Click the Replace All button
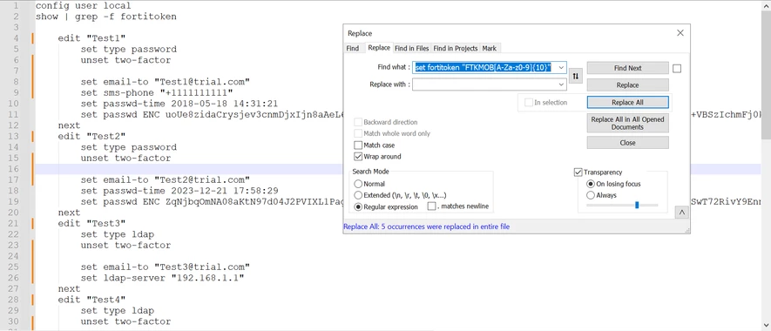771x331 pixels. point(627,102)
